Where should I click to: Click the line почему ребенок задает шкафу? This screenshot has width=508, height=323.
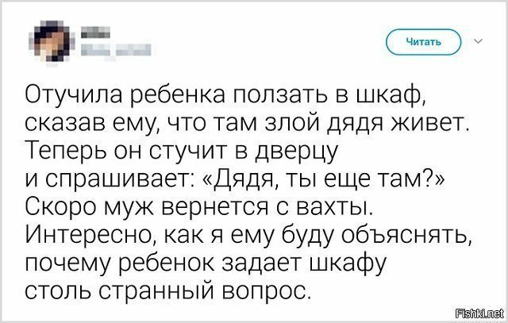tap(190, 256)
